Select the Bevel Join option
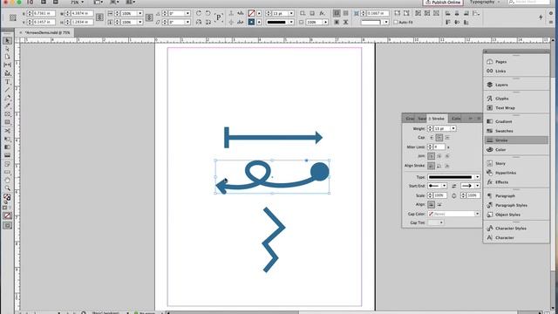This screenshot has height=314, width=558. pyautogui.click(x=447, y=156)
